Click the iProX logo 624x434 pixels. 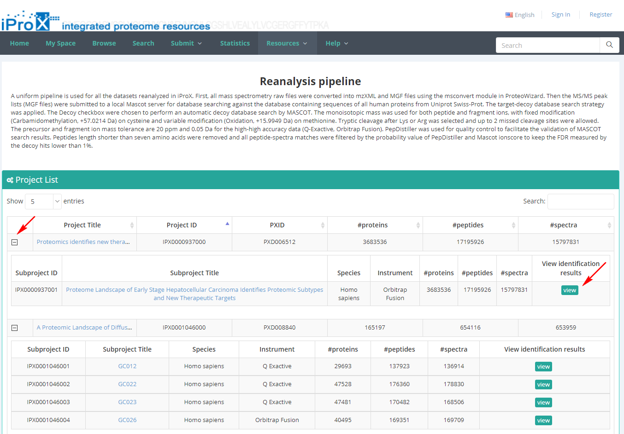(30, 21)
